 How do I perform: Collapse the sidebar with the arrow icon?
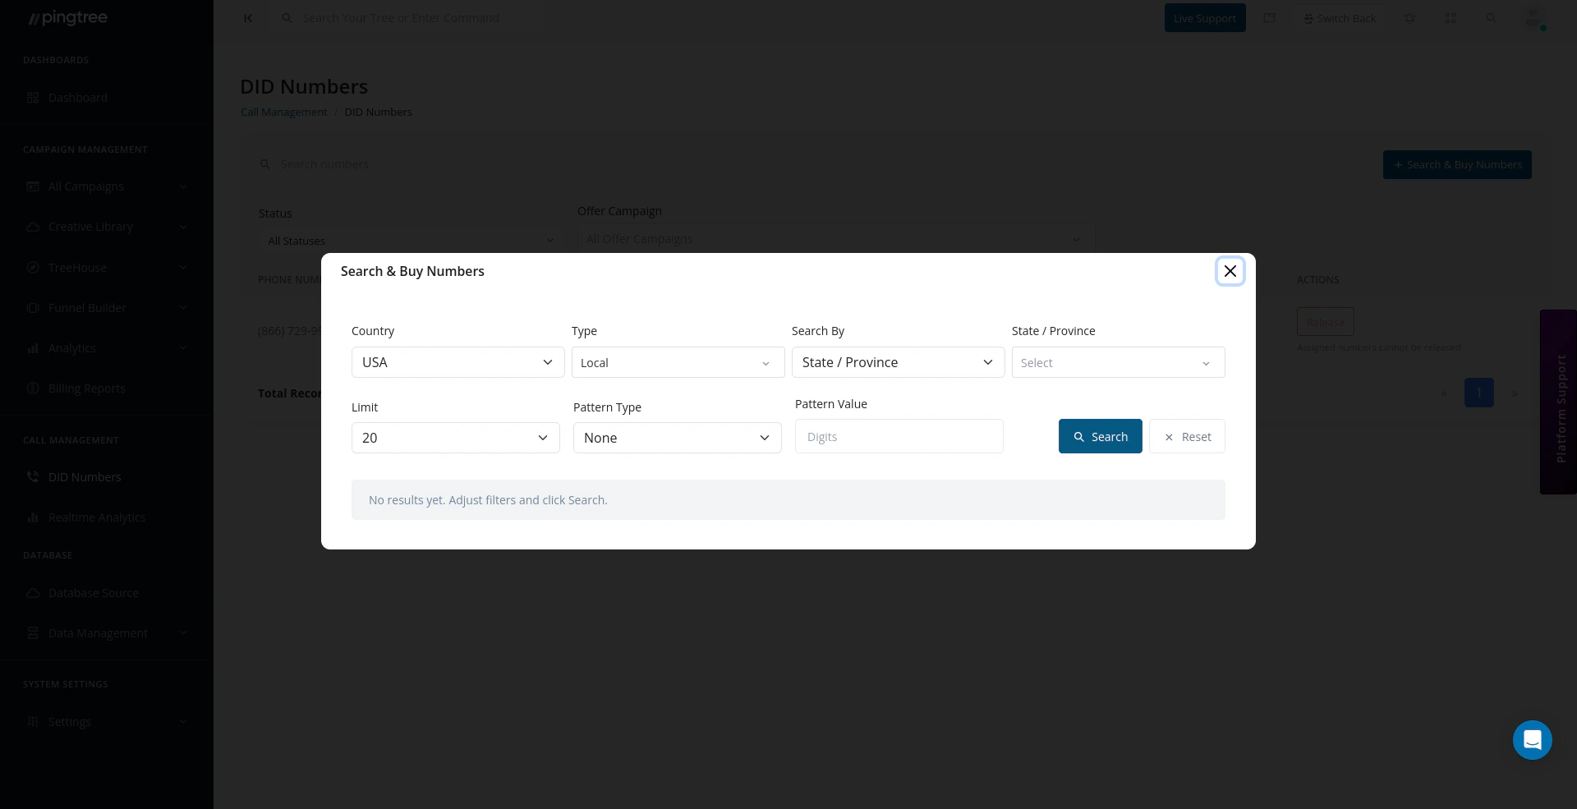click(249, 18)
